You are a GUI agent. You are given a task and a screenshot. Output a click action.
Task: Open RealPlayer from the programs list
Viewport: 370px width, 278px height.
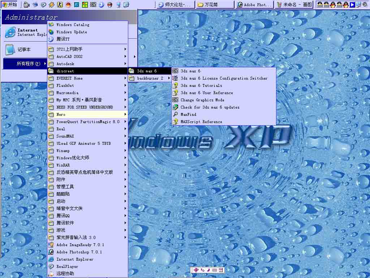[x=67, y=266]
